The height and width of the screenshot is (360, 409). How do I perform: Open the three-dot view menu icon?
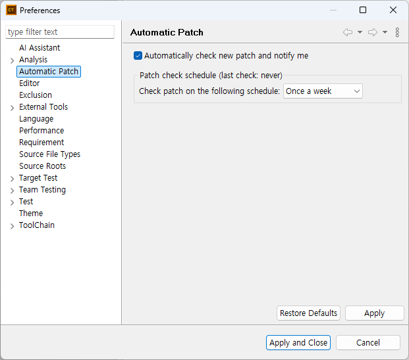click(397, 32)
